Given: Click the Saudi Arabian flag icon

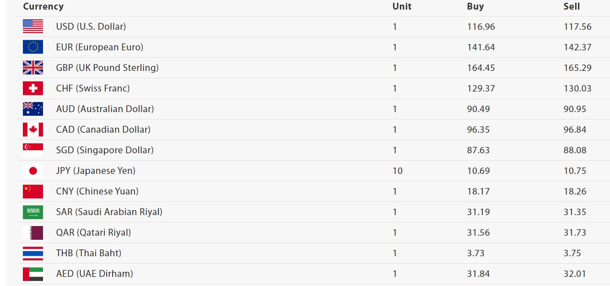Looking at the screenshot, I should pyautogui.click(x=33, y=212).
